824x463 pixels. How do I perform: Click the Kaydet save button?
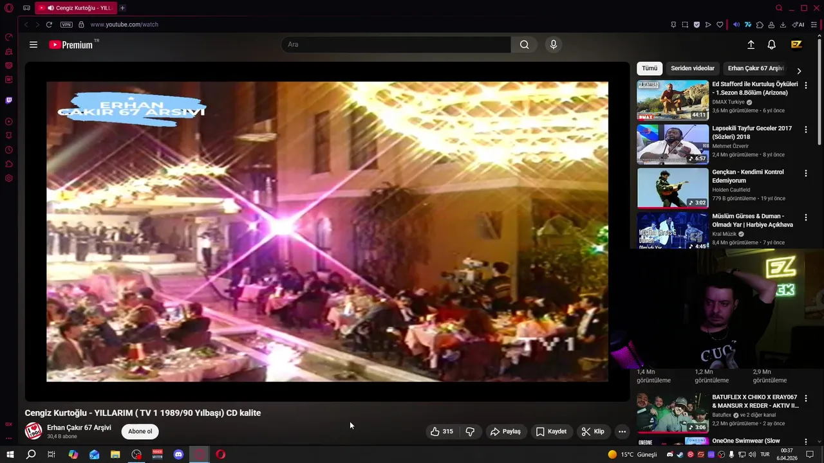551,431
